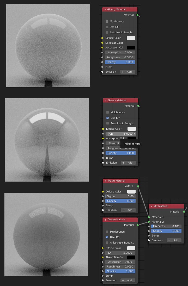Viewport: 188px width, 286px height.
Task: Collapse the Mix Material node
Action: point(151,206)
